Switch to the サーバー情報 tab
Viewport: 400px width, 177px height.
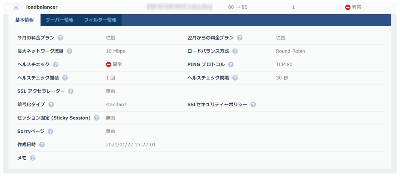tap(59, 20)
